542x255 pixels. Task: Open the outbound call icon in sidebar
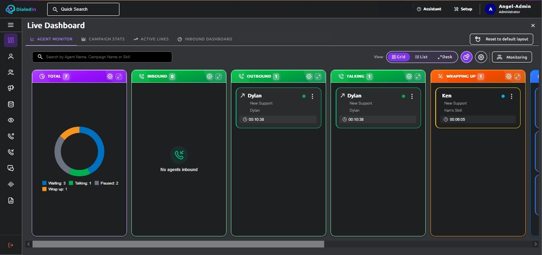click(11, 136)
